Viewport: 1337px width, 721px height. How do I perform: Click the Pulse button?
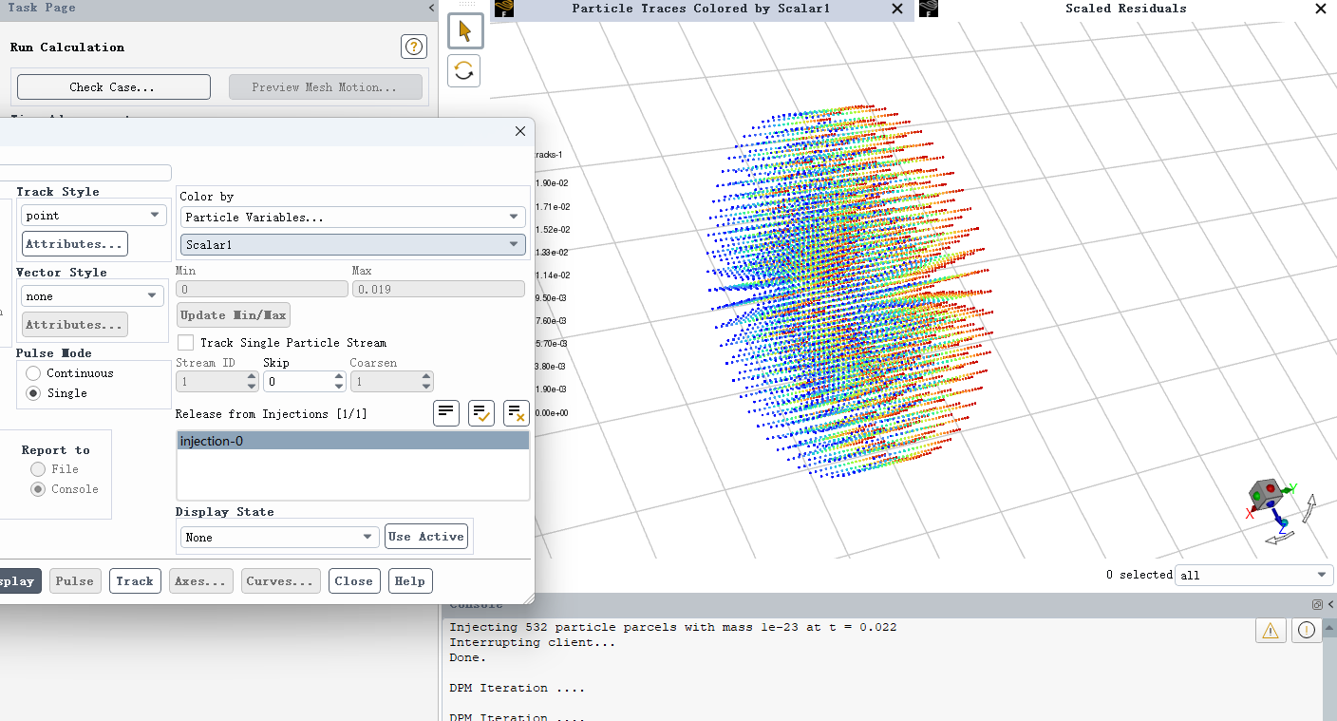point(75,581)
